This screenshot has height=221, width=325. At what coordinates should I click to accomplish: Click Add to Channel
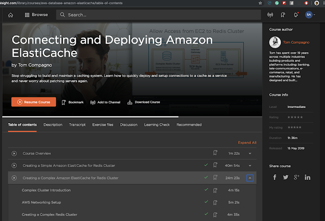click(105, 102)
